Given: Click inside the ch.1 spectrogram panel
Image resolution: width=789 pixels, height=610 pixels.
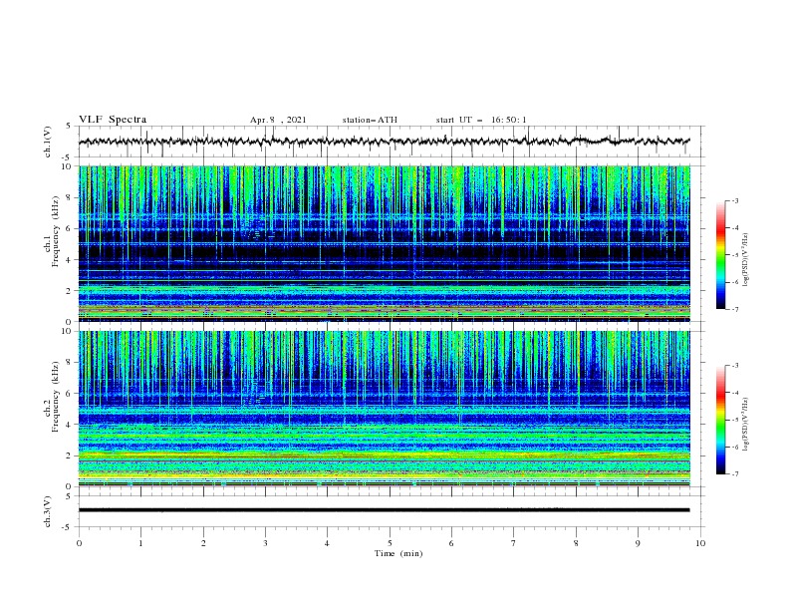Looking at the screenshot, I should 385,243.
